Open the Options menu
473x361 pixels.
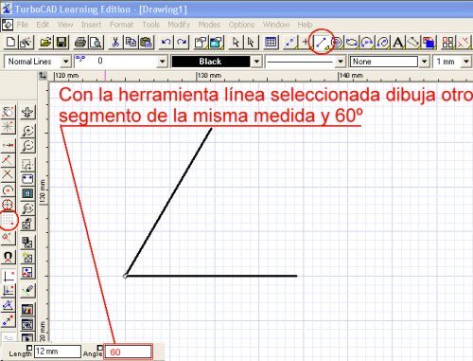tap(241, 25)
